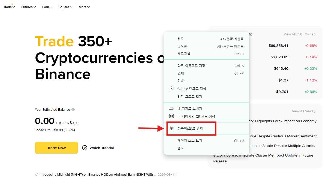Open the More navigation dropdown
Screen dimensions: 333x193
point(84,7)
